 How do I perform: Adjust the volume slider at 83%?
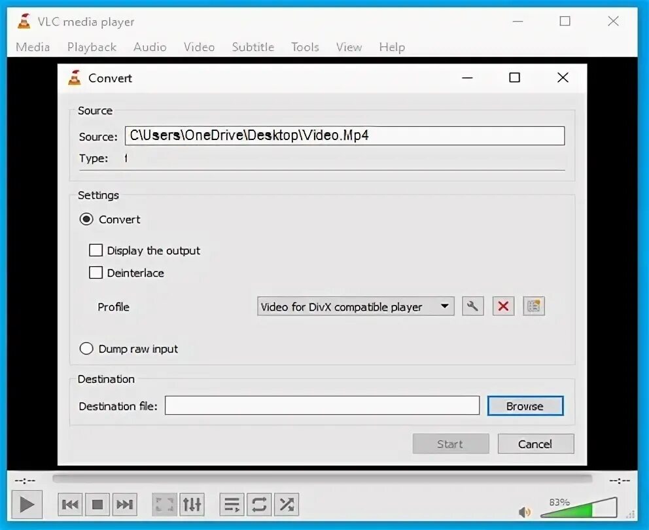(x=578, y=508)
